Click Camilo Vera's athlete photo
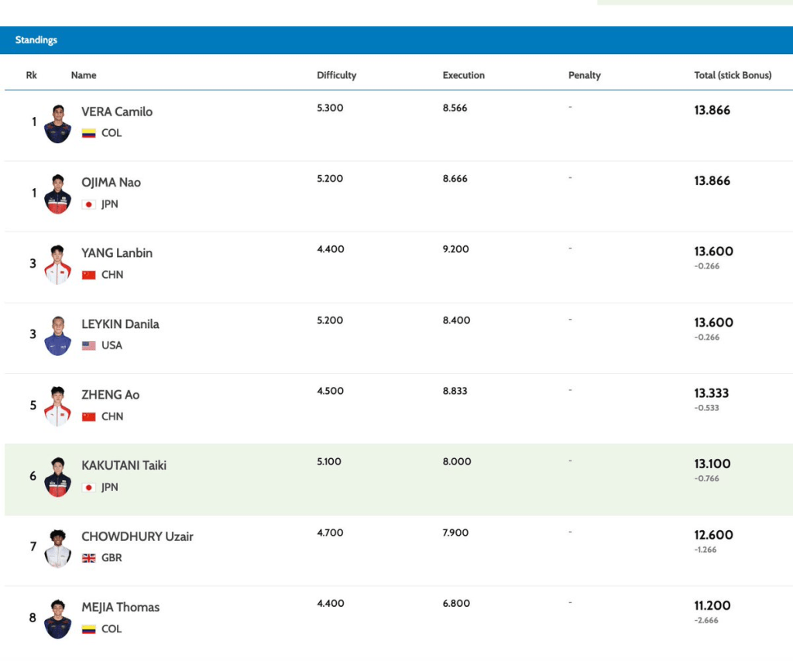 click(x=58, y=123)
